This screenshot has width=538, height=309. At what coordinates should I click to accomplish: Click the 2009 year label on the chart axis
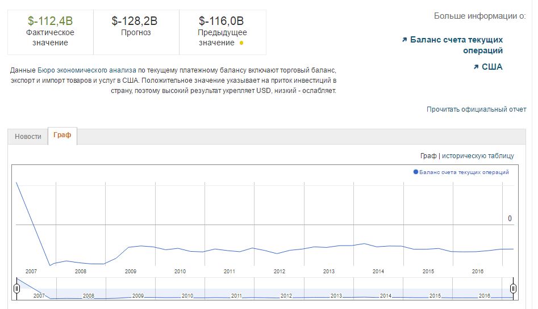(x=130, y=272)
